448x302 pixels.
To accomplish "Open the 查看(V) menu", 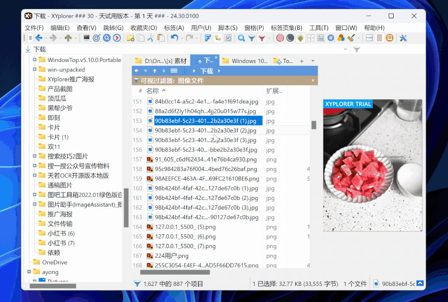I will (86, 28).
